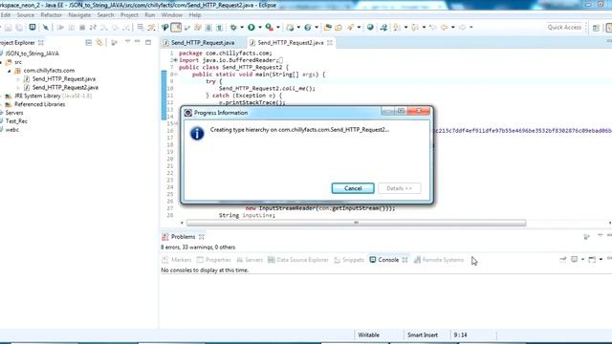The width and height of the screenshot is (612, 344).
Task: Collapse the com.chillyfacts.com package node
Action: click(10, 71)
